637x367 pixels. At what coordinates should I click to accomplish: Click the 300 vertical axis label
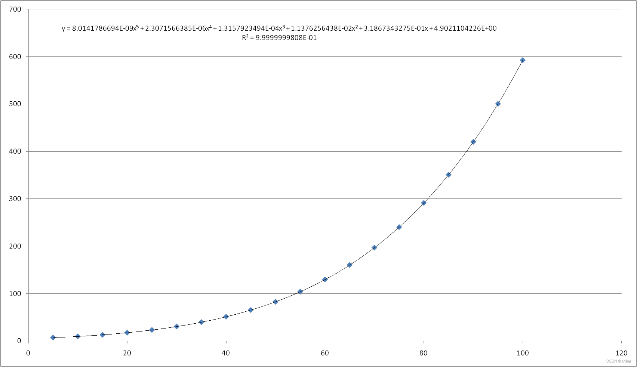point(15,199)
